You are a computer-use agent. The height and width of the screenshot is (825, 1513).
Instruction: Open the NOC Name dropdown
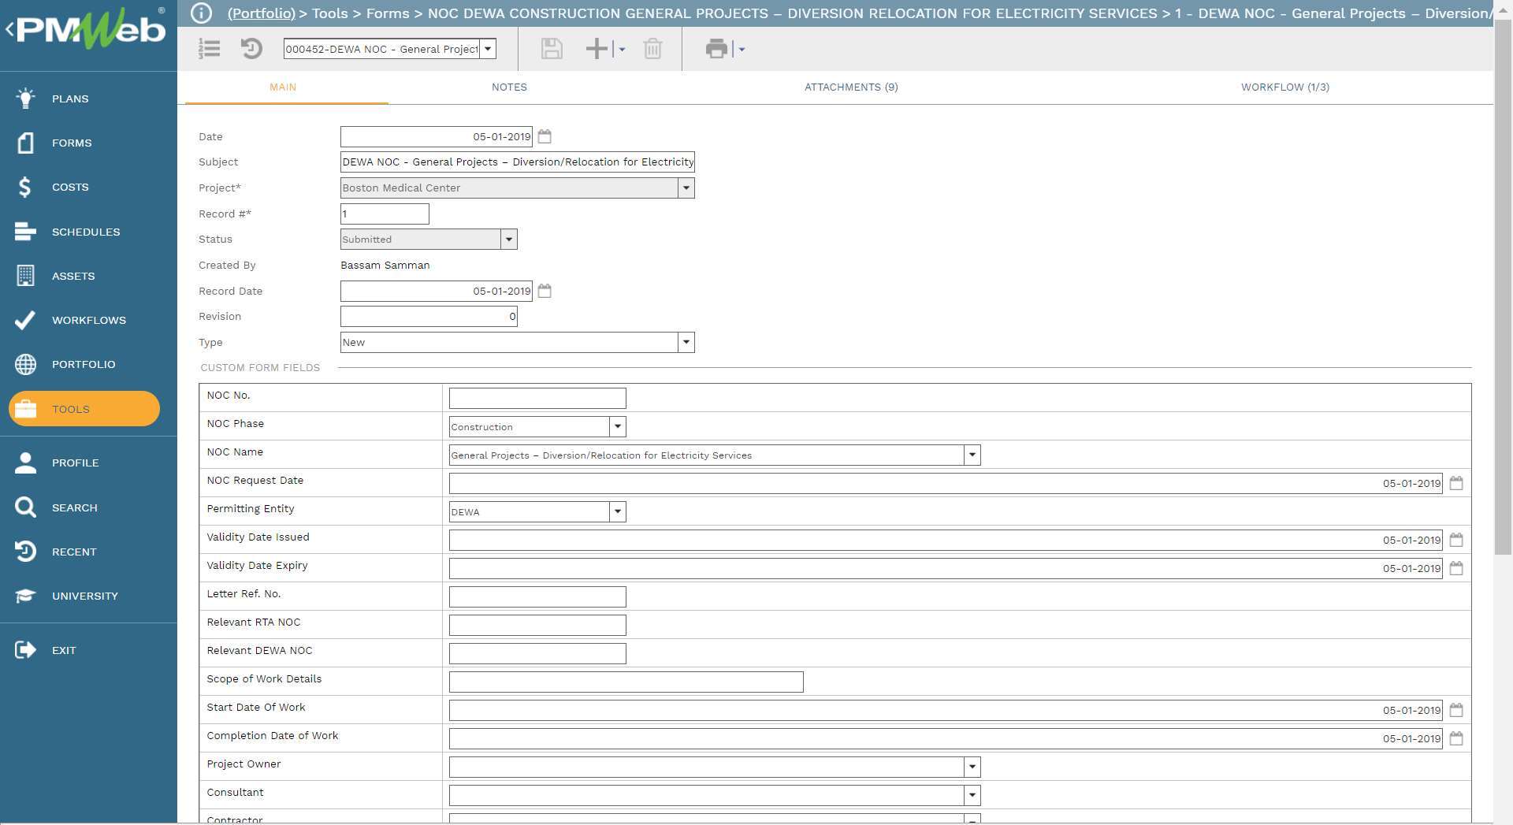(x=972, y=455)
